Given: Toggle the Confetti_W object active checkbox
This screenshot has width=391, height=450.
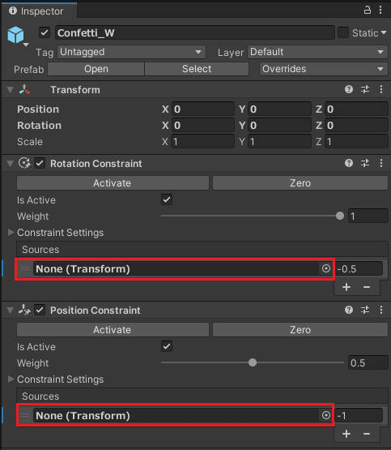Looking at the screenshot, I should coord(45,32).
